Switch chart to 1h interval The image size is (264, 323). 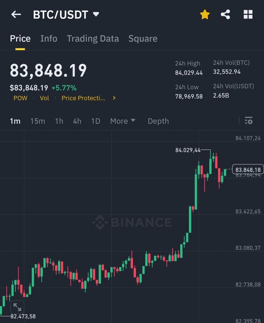[59, 121]
